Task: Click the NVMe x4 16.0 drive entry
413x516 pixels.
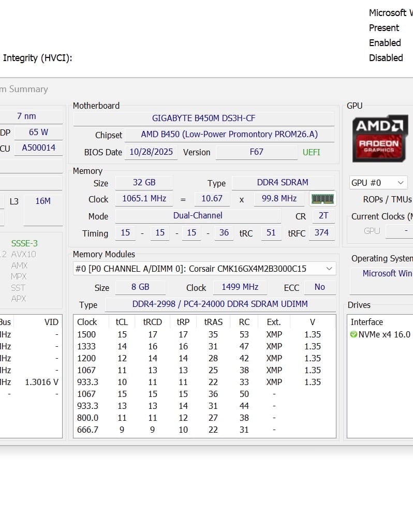Action: (381, 334)
